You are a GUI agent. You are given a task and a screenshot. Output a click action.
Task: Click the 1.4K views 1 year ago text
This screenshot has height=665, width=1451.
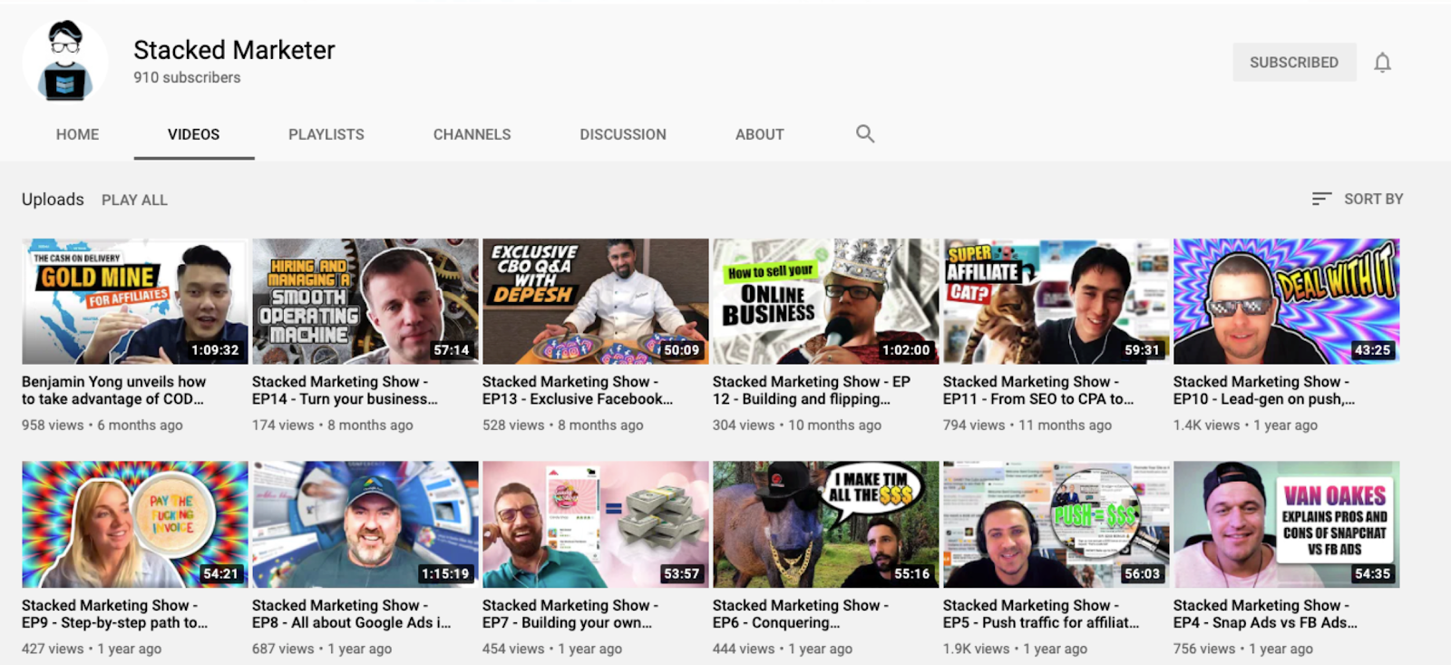[1245, 425]
